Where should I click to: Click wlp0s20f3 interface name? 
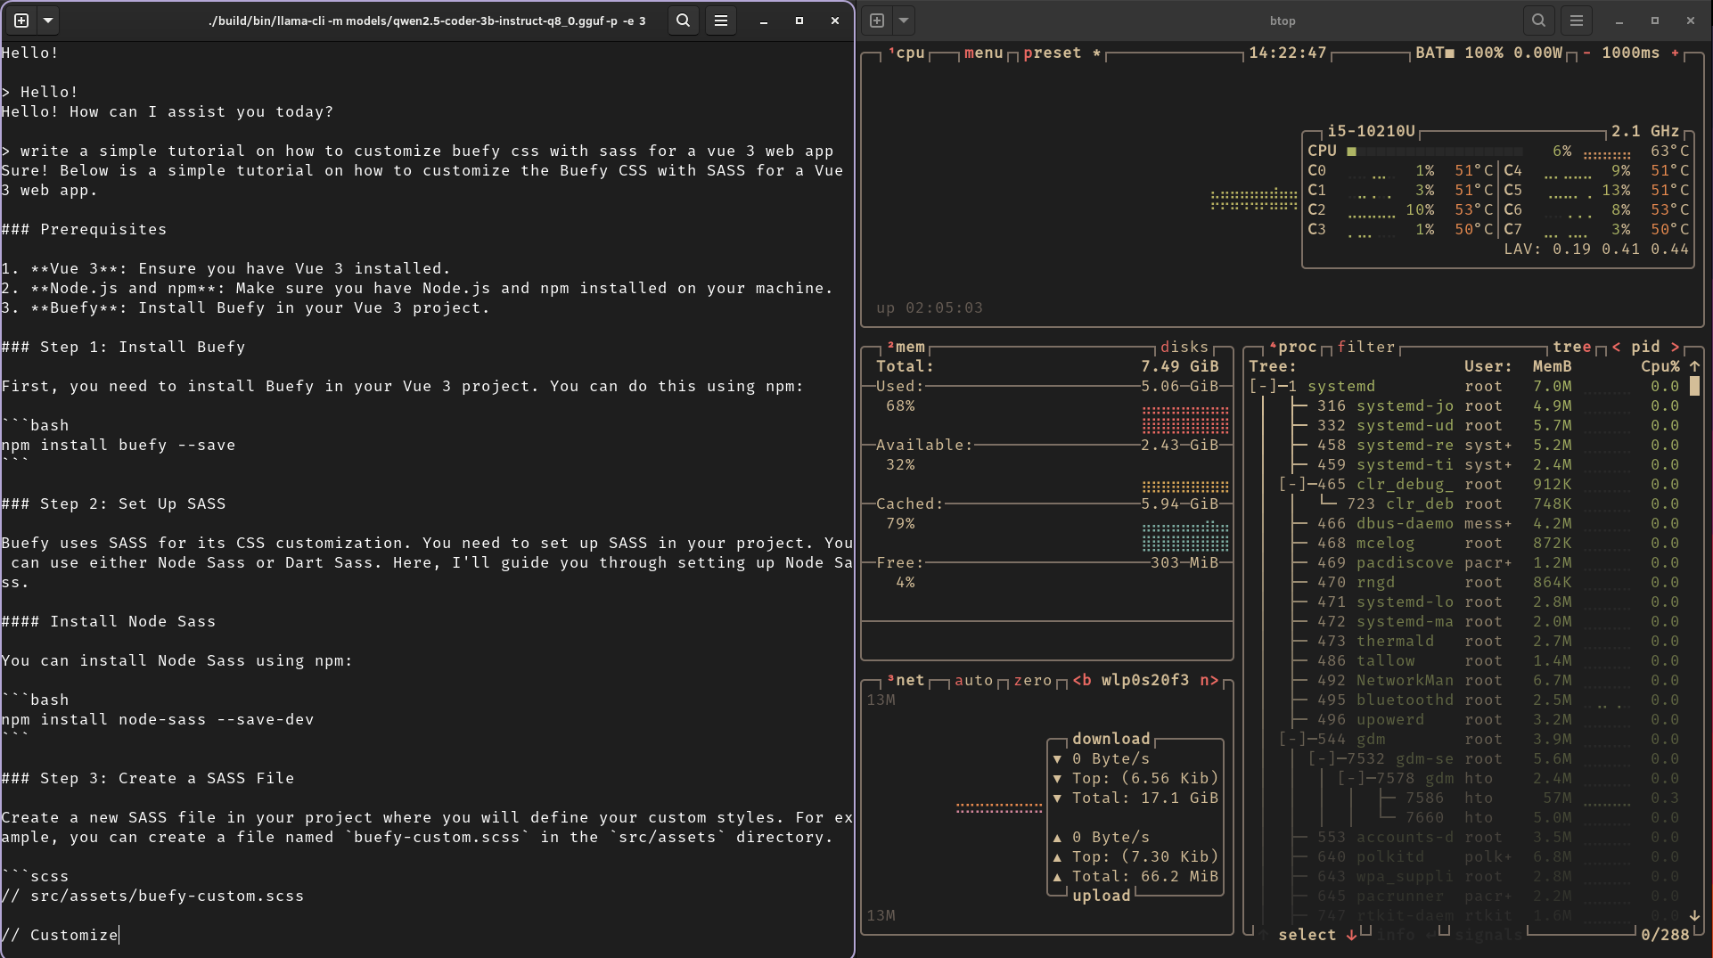pyautogui.click(x=1144, y=680)
